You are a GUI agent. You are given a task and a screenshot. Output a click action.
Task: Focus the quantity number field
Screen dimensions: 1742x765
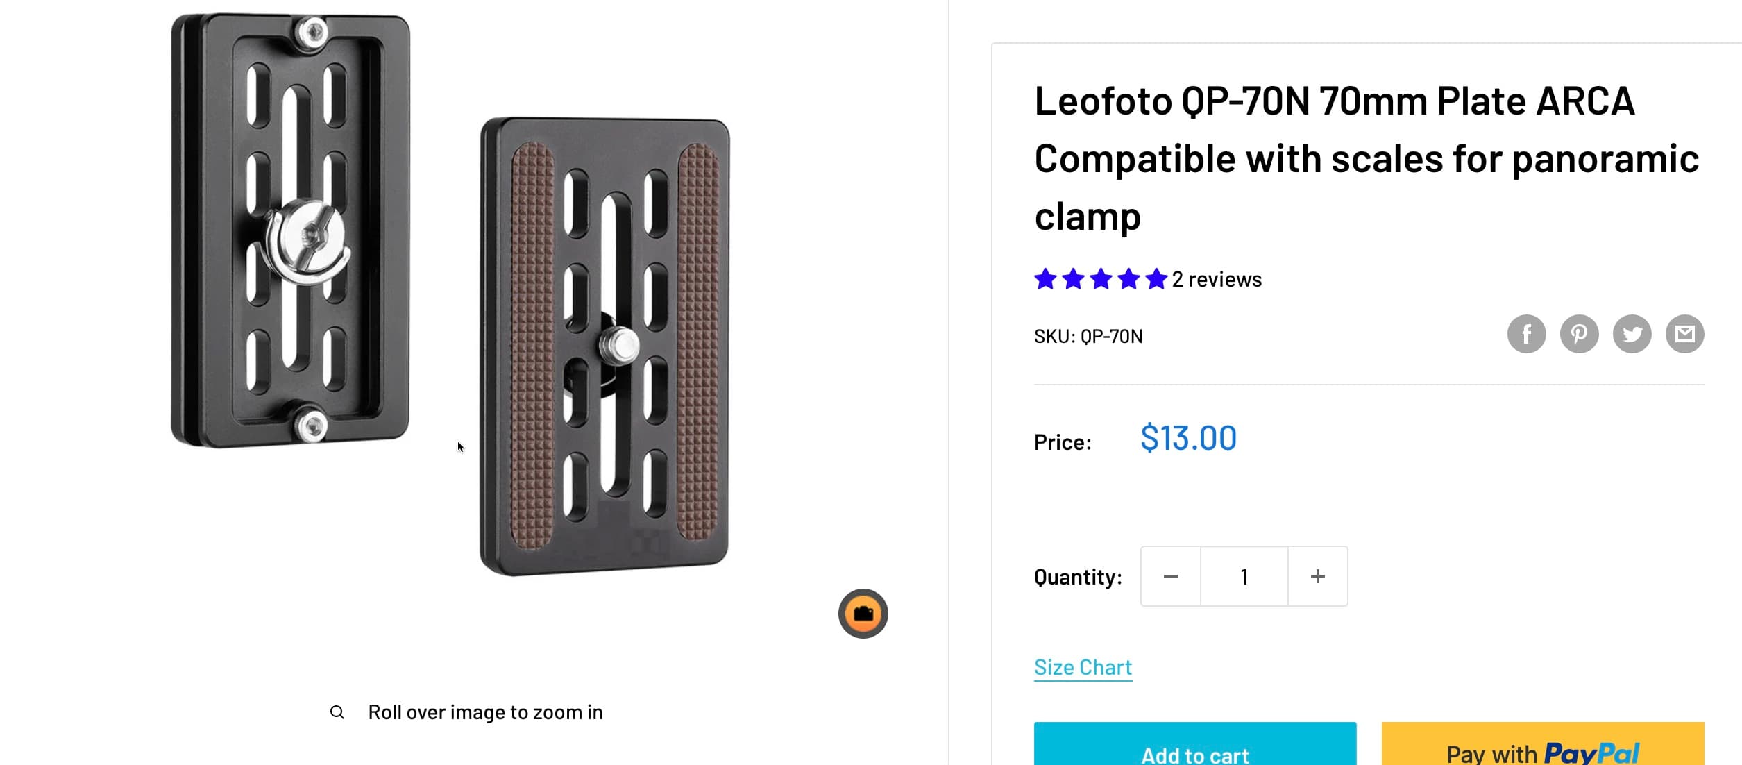(1244, 576)
